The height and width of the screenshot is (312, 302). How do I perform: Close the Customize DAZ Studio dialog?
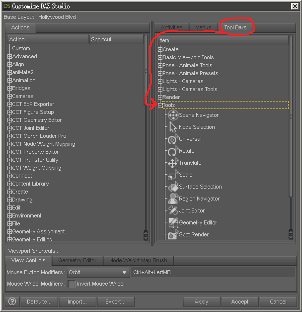[295, 6]
